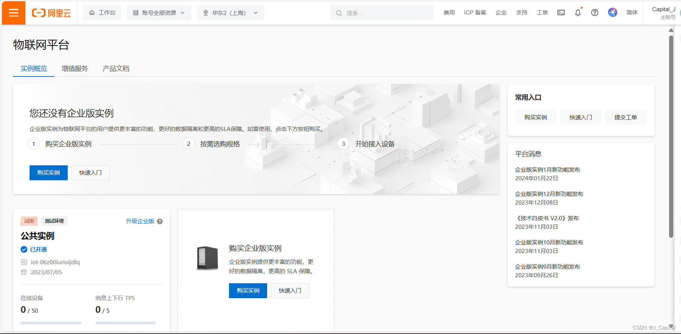Click the instance ID iot-06z00iurioijdlq
This screenshot has height=334, width=681.
tap(55, 262)
